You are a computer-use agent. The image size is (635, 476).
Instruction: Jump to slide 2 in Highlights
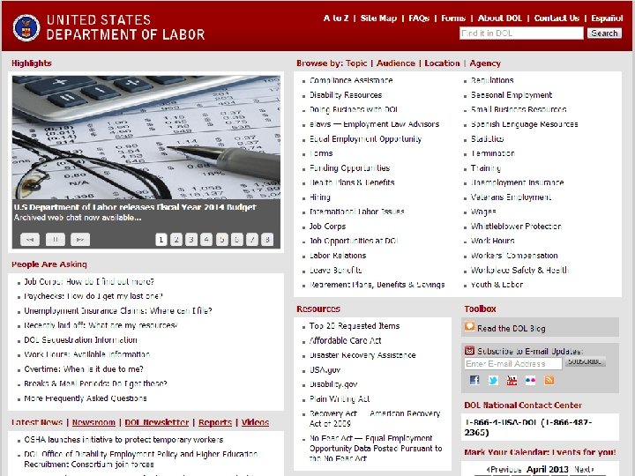(x=176, y=240)
